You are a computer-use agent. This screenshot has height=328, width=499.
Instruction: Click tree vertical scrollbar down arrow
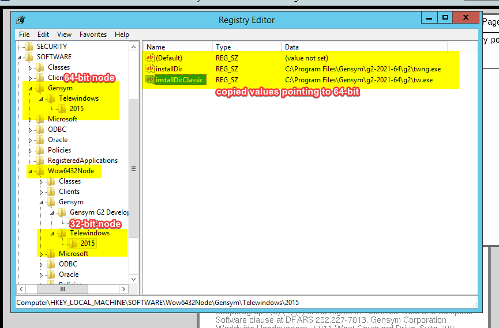coord(134,280)
